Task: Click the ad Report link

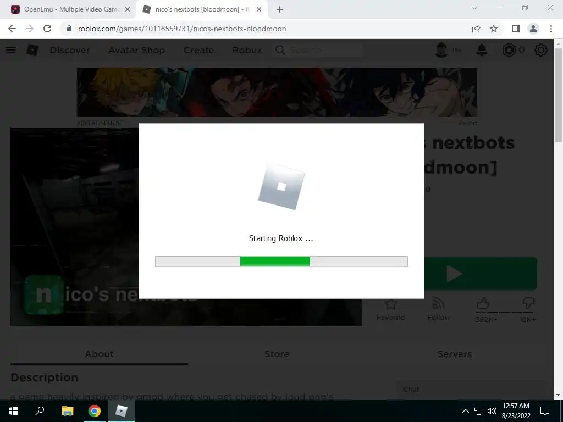Action: 467,123
